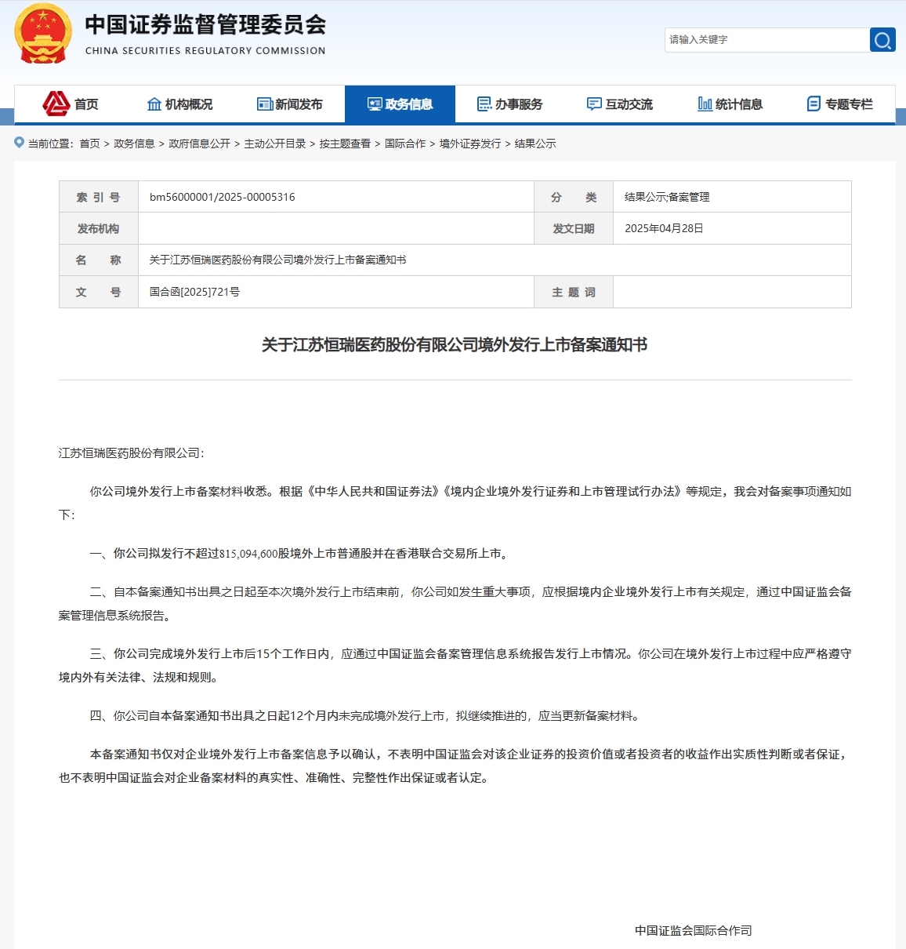
Task: Click the newspaper icon beside 新闻发布
Action: pyautogui.click(x=265, y=104)
